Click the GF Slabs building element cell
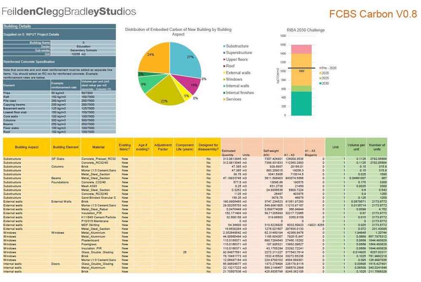The image size is (421, 282). pos(65,159)
